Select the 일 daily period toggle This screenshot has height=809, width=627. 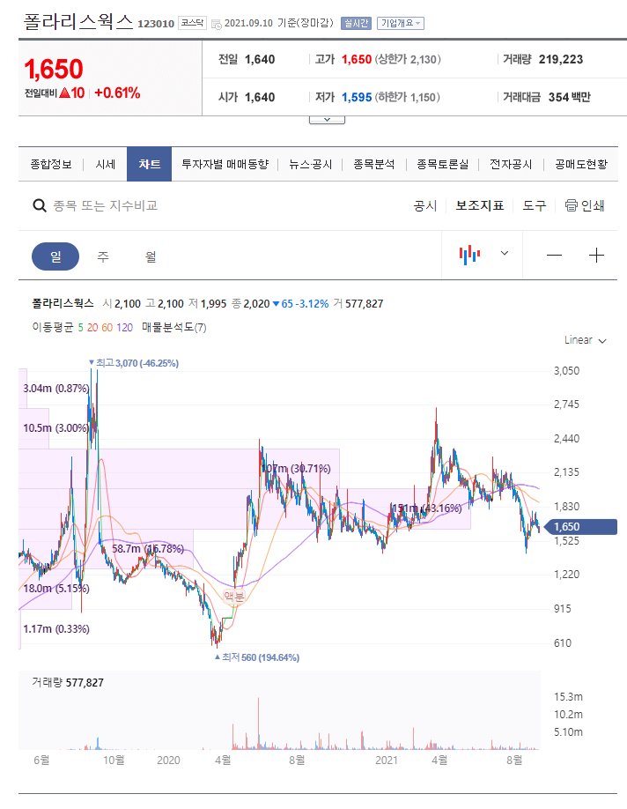[x=55, y=256]
